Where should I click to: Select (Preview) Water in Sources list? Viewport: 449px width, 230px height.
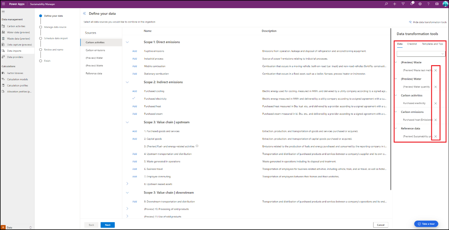[101, 58]
